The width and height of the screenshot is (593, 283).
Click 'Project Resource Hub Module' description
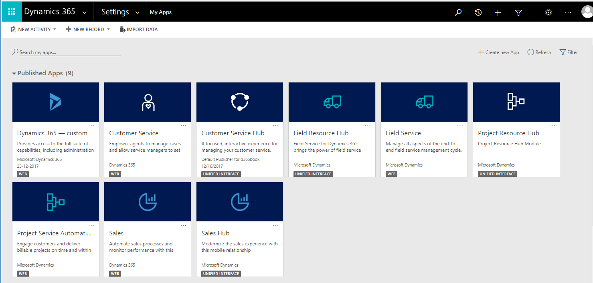pyautogui.click(x=509, y=144)
